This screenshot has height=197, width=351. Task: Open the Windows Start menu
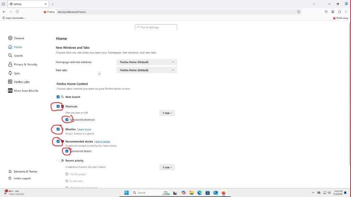click(126, 193)
